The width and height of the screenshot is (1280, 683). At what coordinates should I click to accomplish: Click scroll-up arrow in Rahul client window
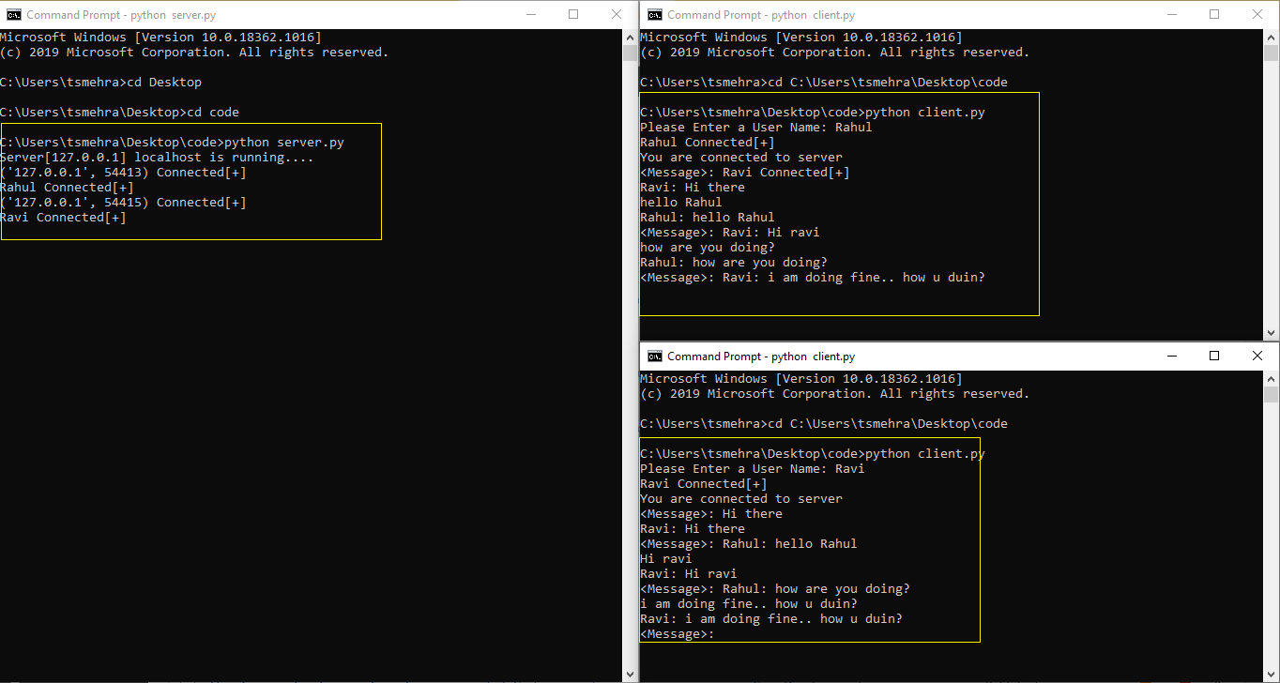[x=1272, y=37]
